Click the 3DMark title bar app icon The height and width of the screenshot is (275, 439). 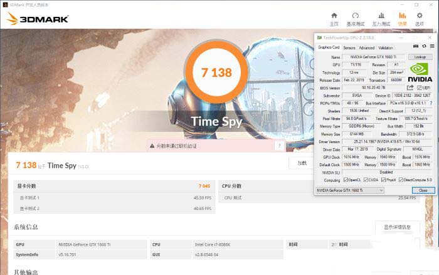(5, 5)
